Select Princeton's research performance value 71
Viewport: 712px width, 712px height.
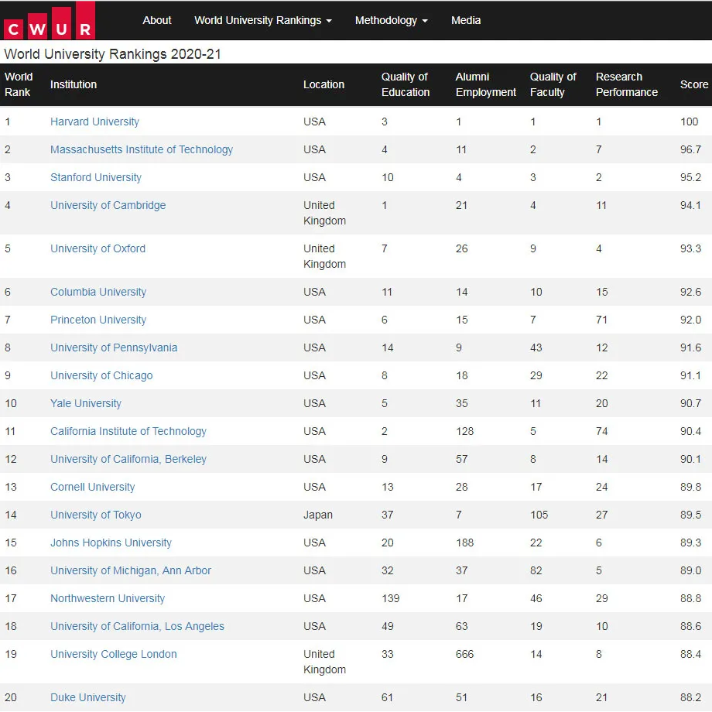tap(601, 320)
